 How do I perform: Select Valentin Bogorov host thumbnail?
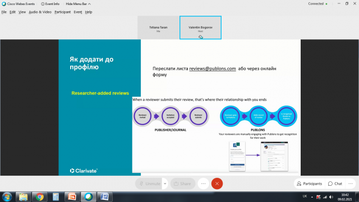[200, 27]
